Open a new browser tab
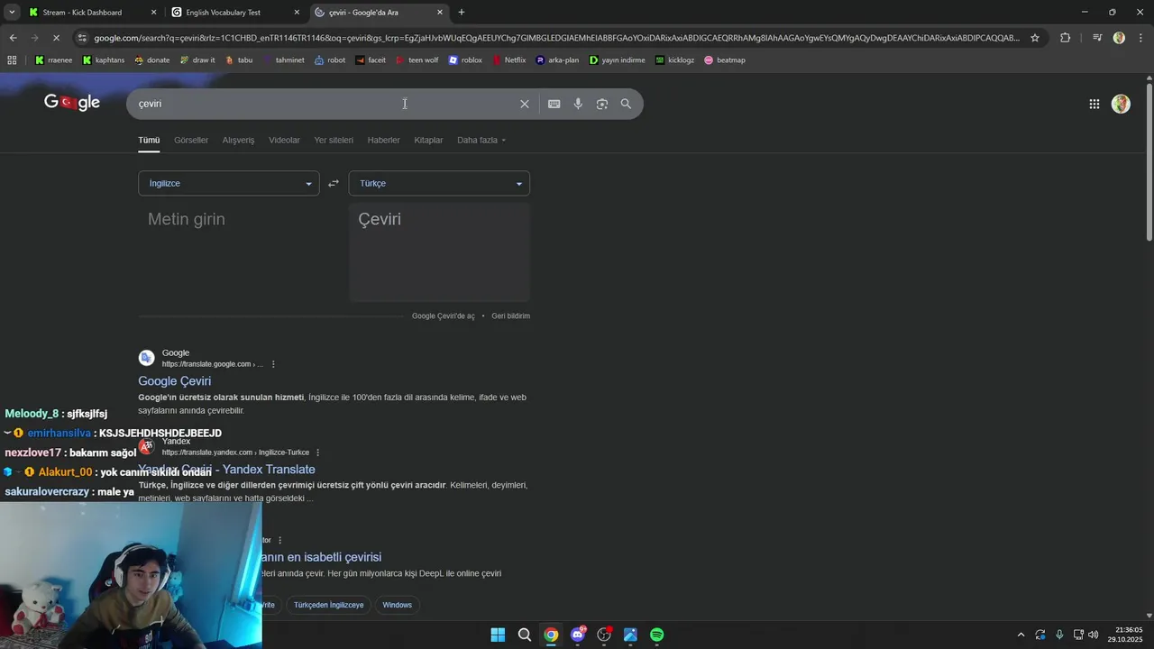The height and width of the screenshot is (649, 1154). coord(462,12)
